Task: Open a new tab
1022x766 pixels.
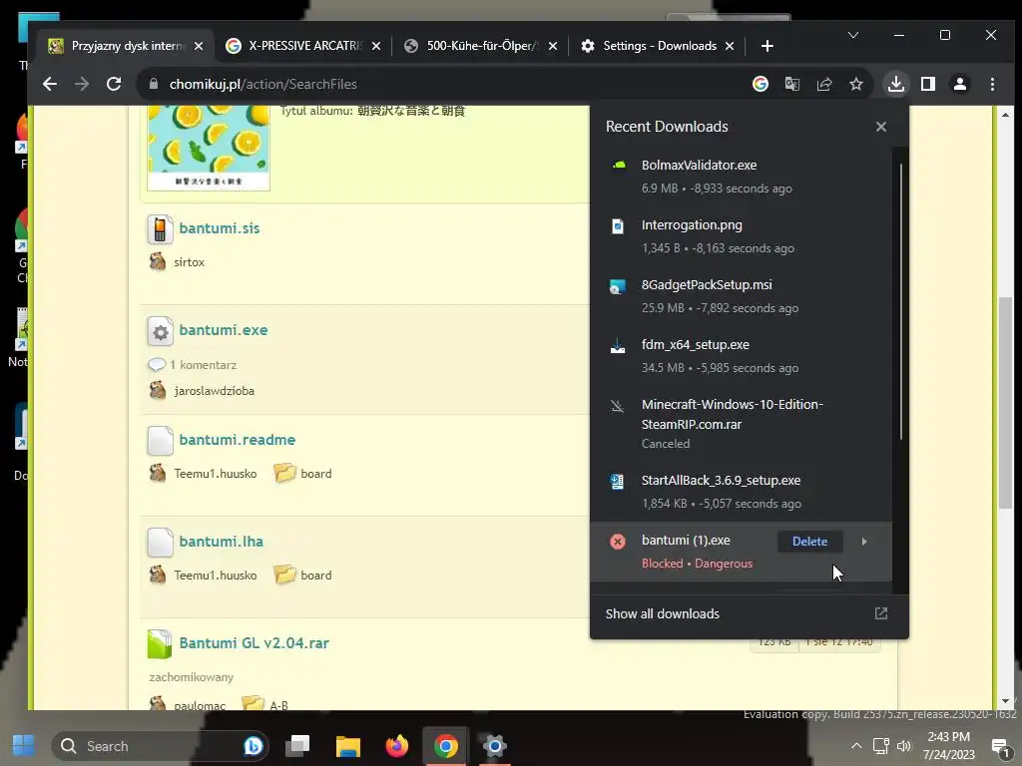Action: 767,46
